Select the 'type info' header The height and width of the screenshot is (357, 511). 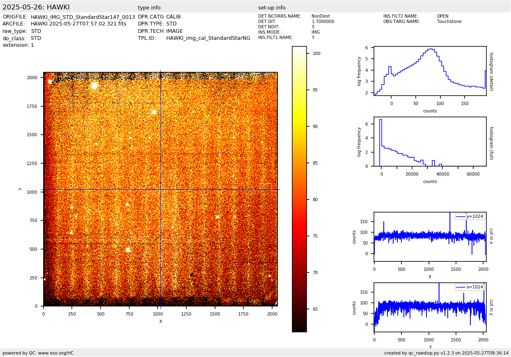pos(149,8)
